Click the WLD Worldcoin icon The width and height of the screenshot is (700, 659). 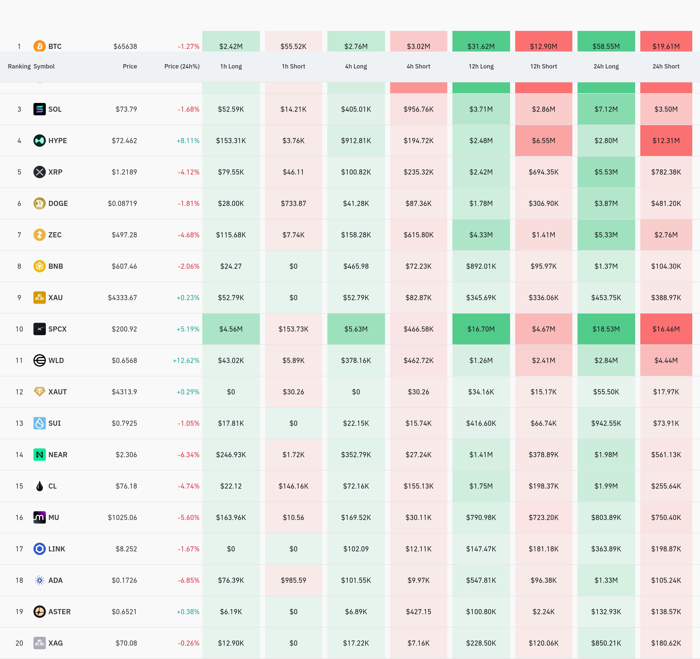[x=39, y=360]
